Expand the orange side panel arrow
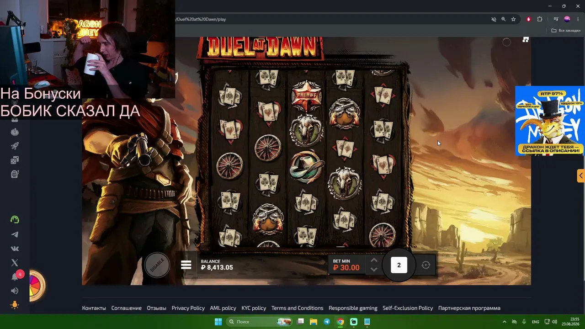This screenshot has width=585, height=329. coord(581,175)
